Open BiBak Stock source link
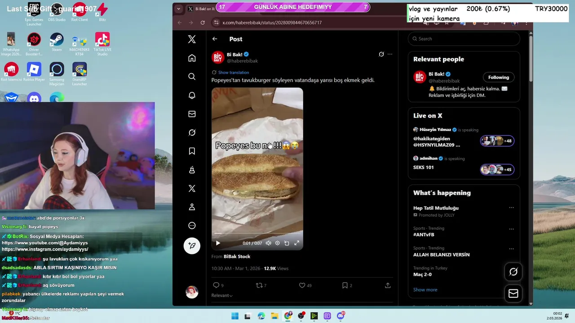The height and width of the screenshot is (323, 575). click(237, 257)
